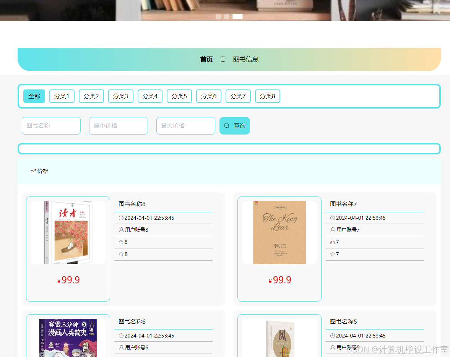Click the clock icon for 图书名称6
Viewport: 450px width, 357px height.
121,336
